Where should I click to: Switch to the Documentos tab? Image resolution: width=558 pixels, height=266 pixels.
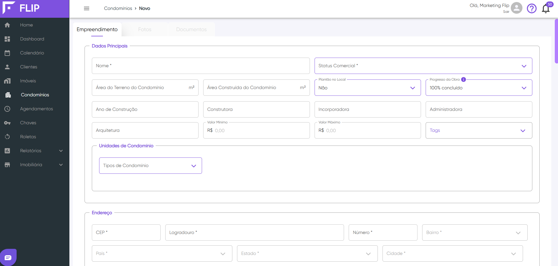coord(191,29)
